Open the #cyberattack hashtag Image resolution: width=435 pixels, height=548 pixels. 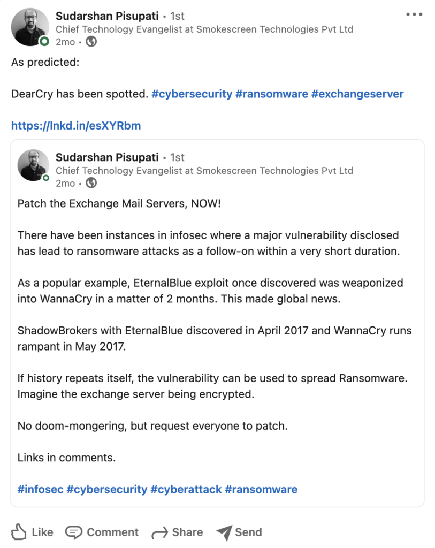click(186, 489)
